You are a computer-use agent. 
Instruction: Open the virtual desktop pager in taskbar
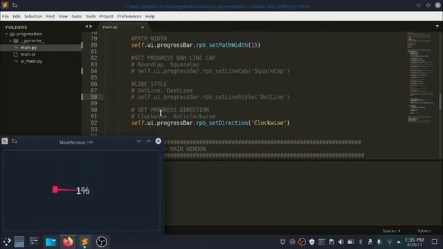[19, 242]
